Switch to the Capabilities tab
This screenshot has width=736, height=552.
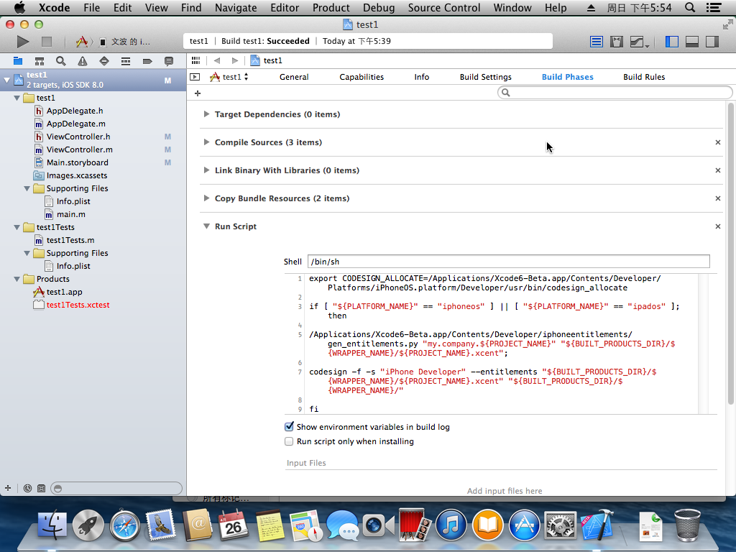pos(362,77)
